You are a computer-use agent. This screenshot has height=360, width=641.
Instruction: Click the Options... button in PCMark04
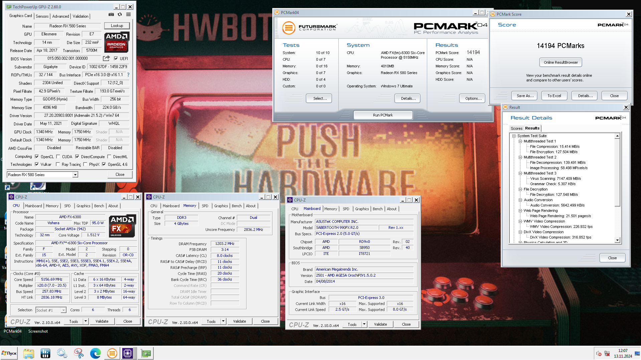point(472,98)
